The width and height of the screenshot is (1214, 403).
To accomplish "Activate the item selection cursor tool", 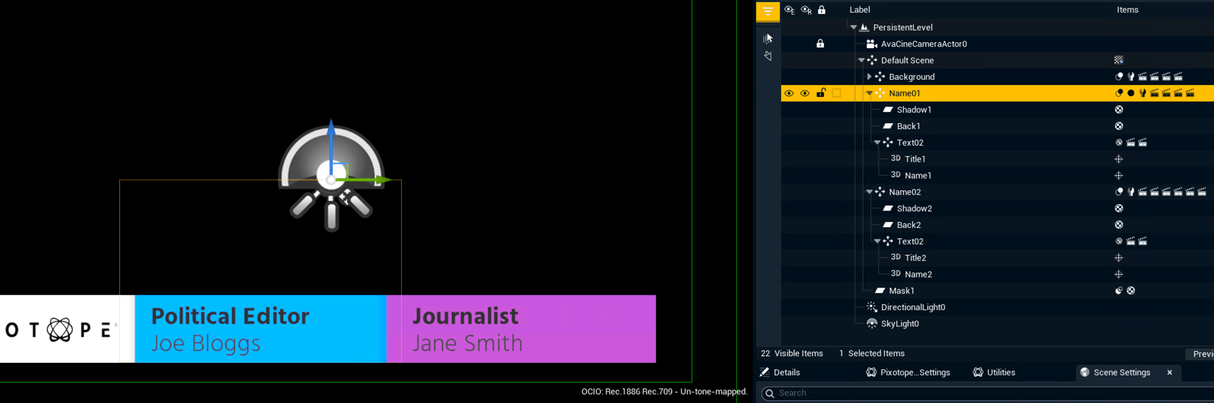I will [x=768, y=38].
